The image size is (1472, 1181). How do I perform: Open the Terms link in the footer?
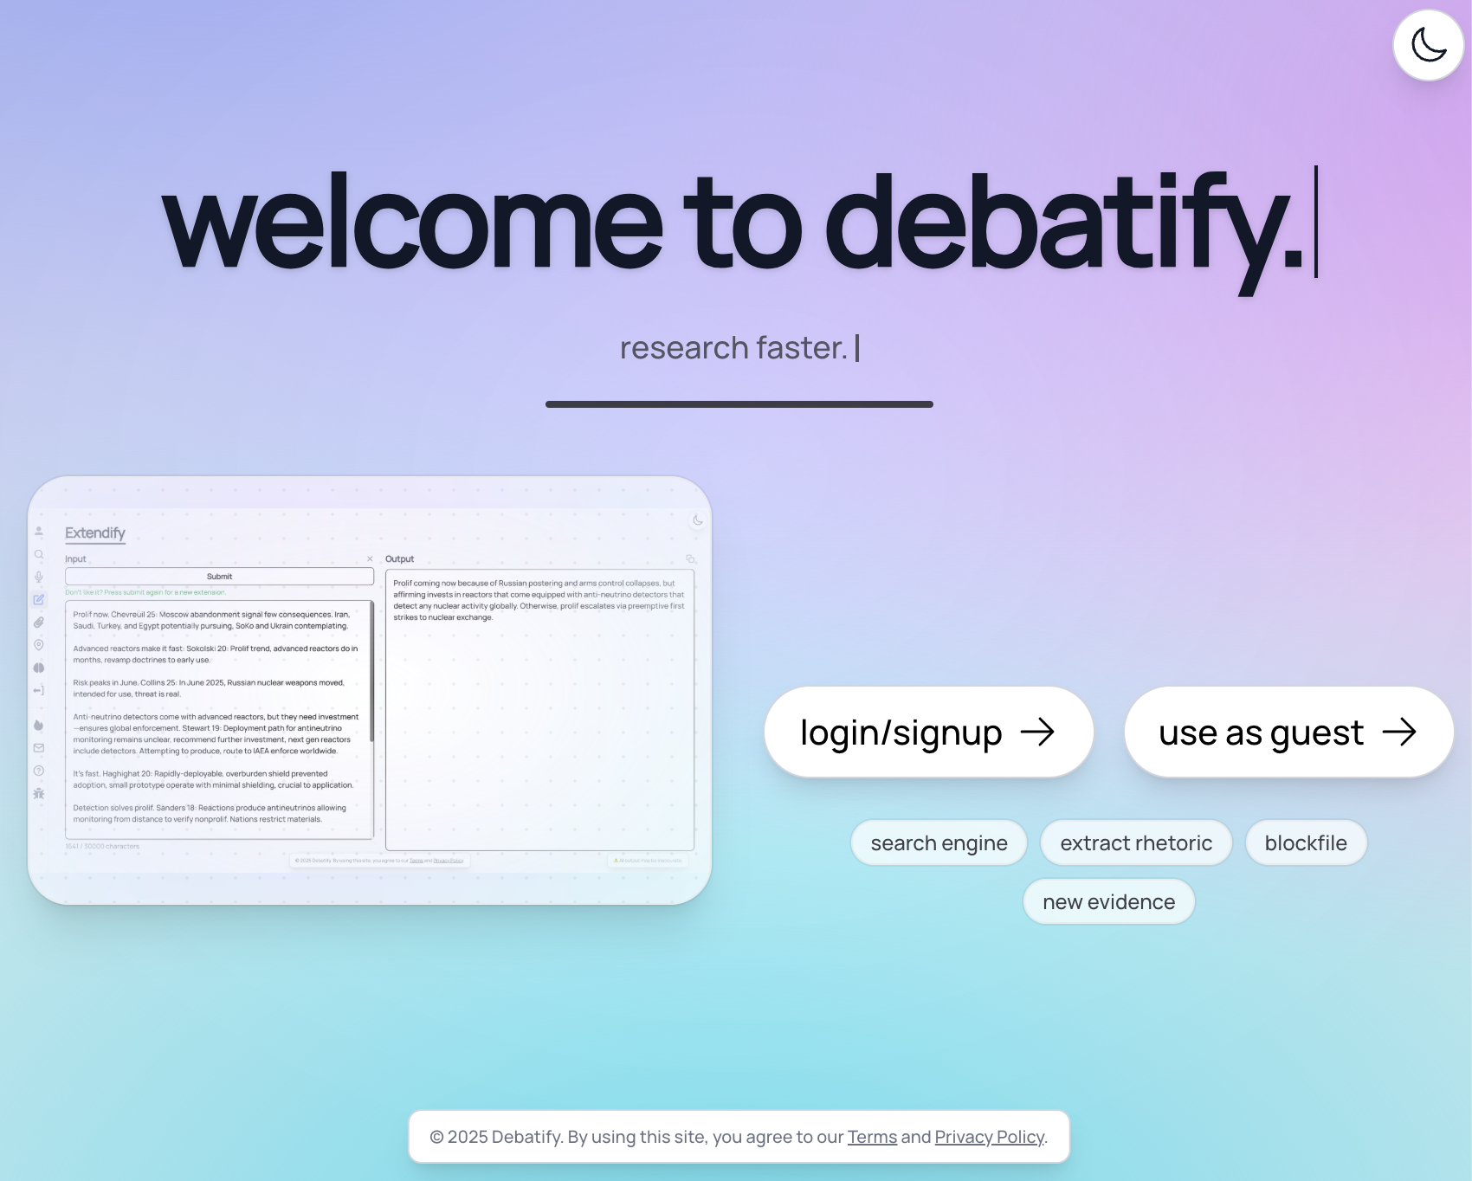(872, 1136)
